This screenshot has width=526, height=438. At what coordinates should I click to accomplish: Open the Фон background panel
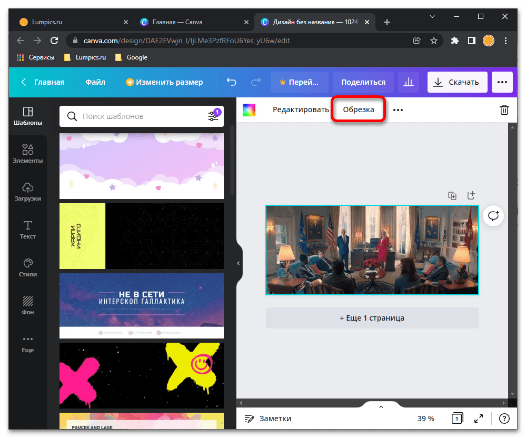click(x=28, y=305)
